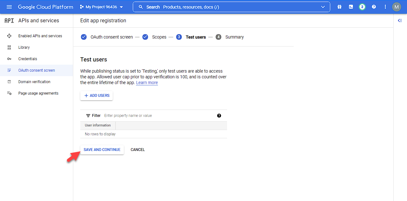Go to Enabled APIs and services
The height and width of the screenshot is (201, 407).
click(x=40, y=36)
